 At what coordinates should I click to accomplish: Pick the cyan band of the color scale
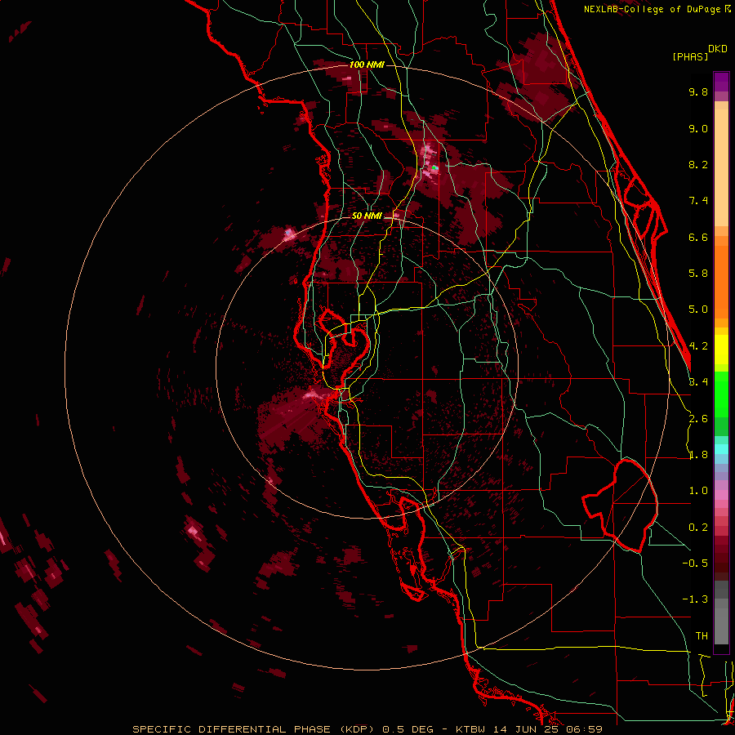pyautogui.click(x=721, y=449)
